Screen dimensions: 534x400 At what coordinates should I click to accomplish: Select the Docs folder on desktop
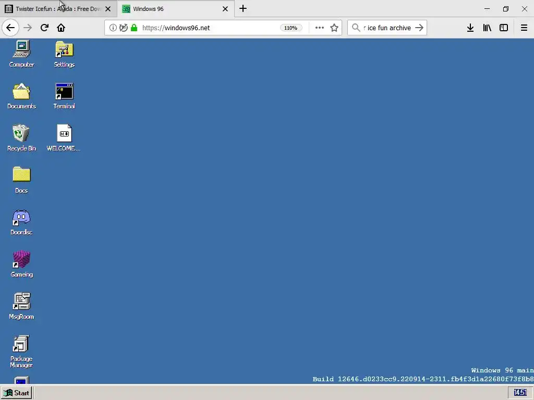pyautogui.click(x=21, y=180)
